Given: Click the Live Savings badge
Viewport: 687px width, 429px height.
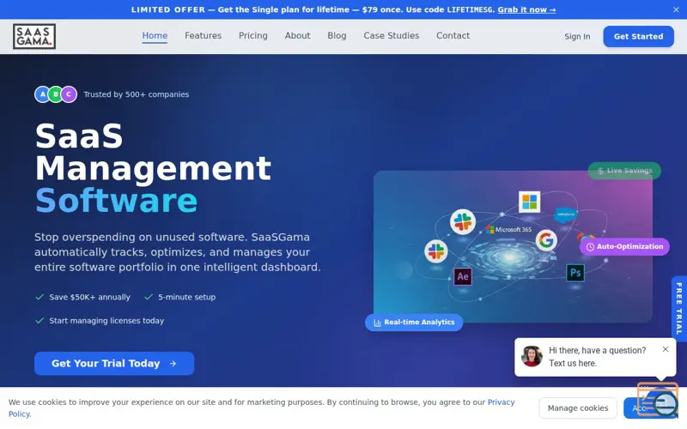Looking at the screenshot, I should [624, 171].
